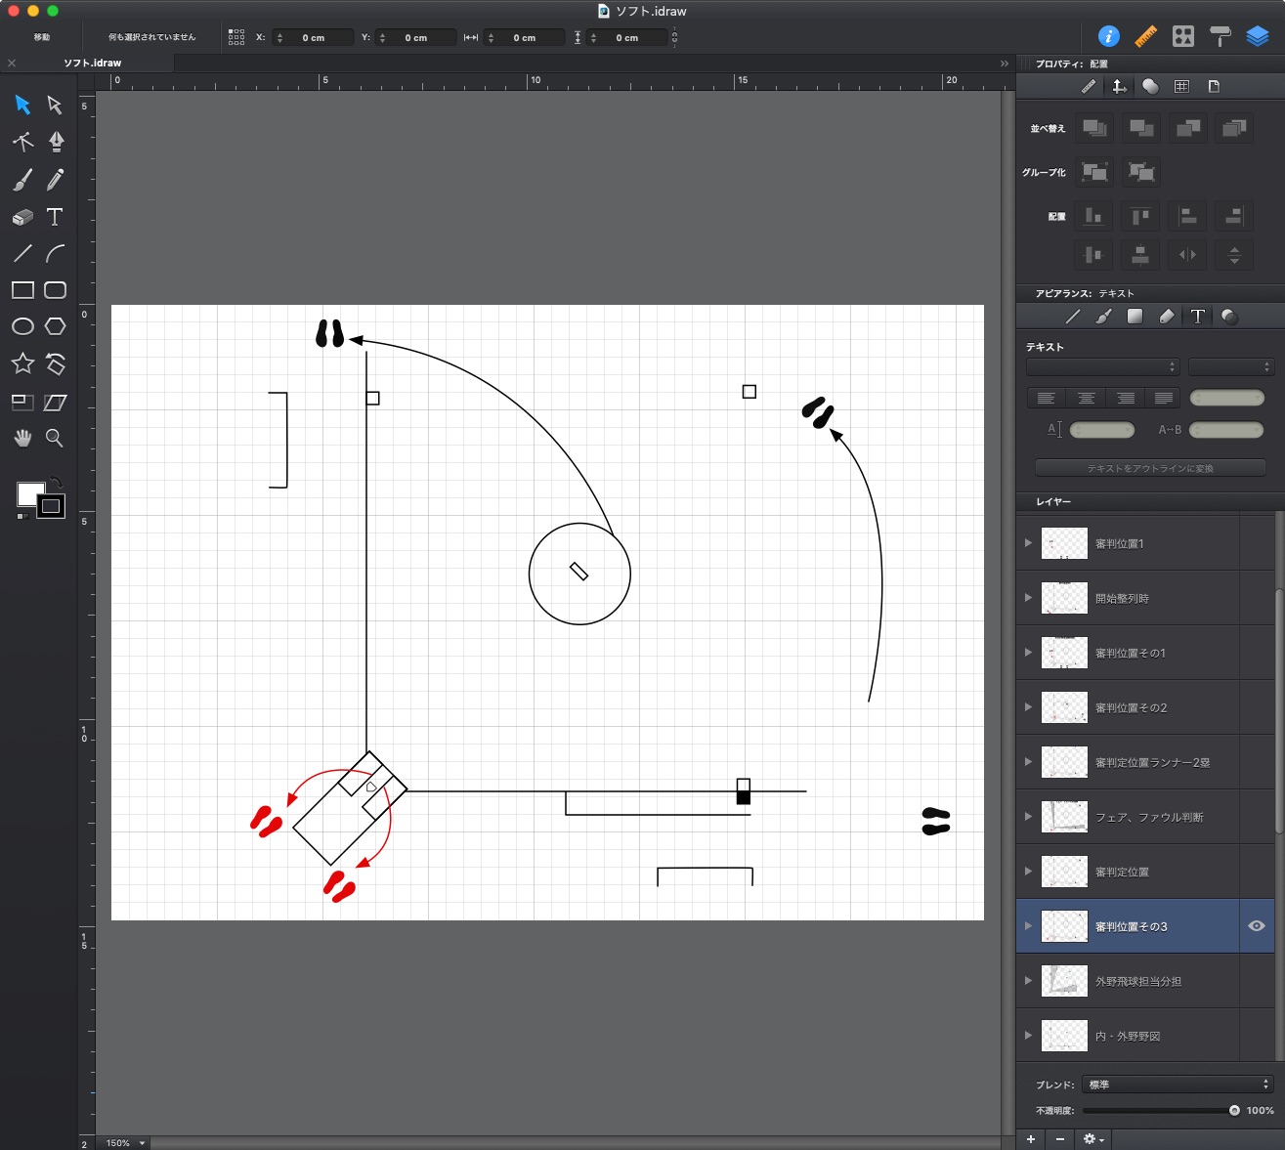Switch to the ソフト.idraw document tab
The image size is (1285, 1150).
(93, 63)
